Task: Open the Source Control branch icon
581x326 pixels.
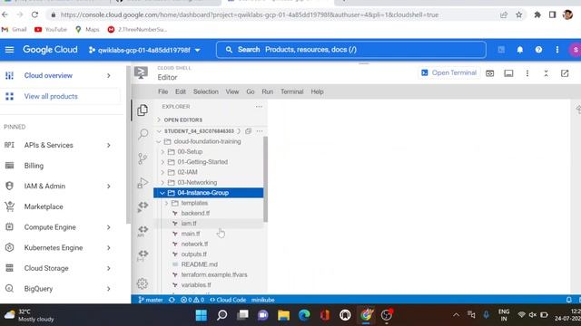Action: pyautogui.click(x=143, y=158)
